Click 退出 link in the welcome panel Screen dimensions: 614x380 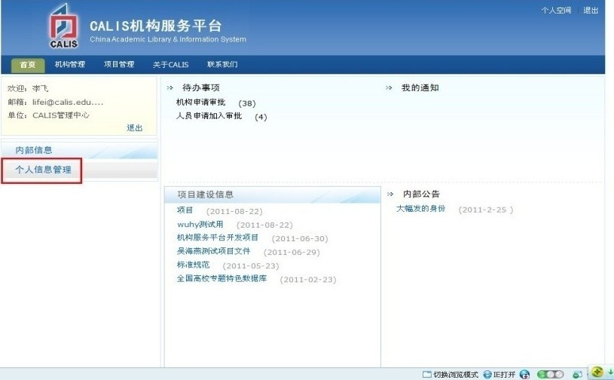(x=134, y=128)
